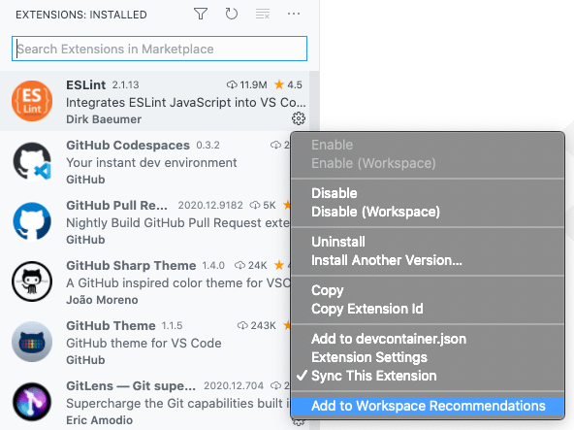574x430 pixels.
Task: Click the GitHub Theme 243K download count
Action: 263,325
